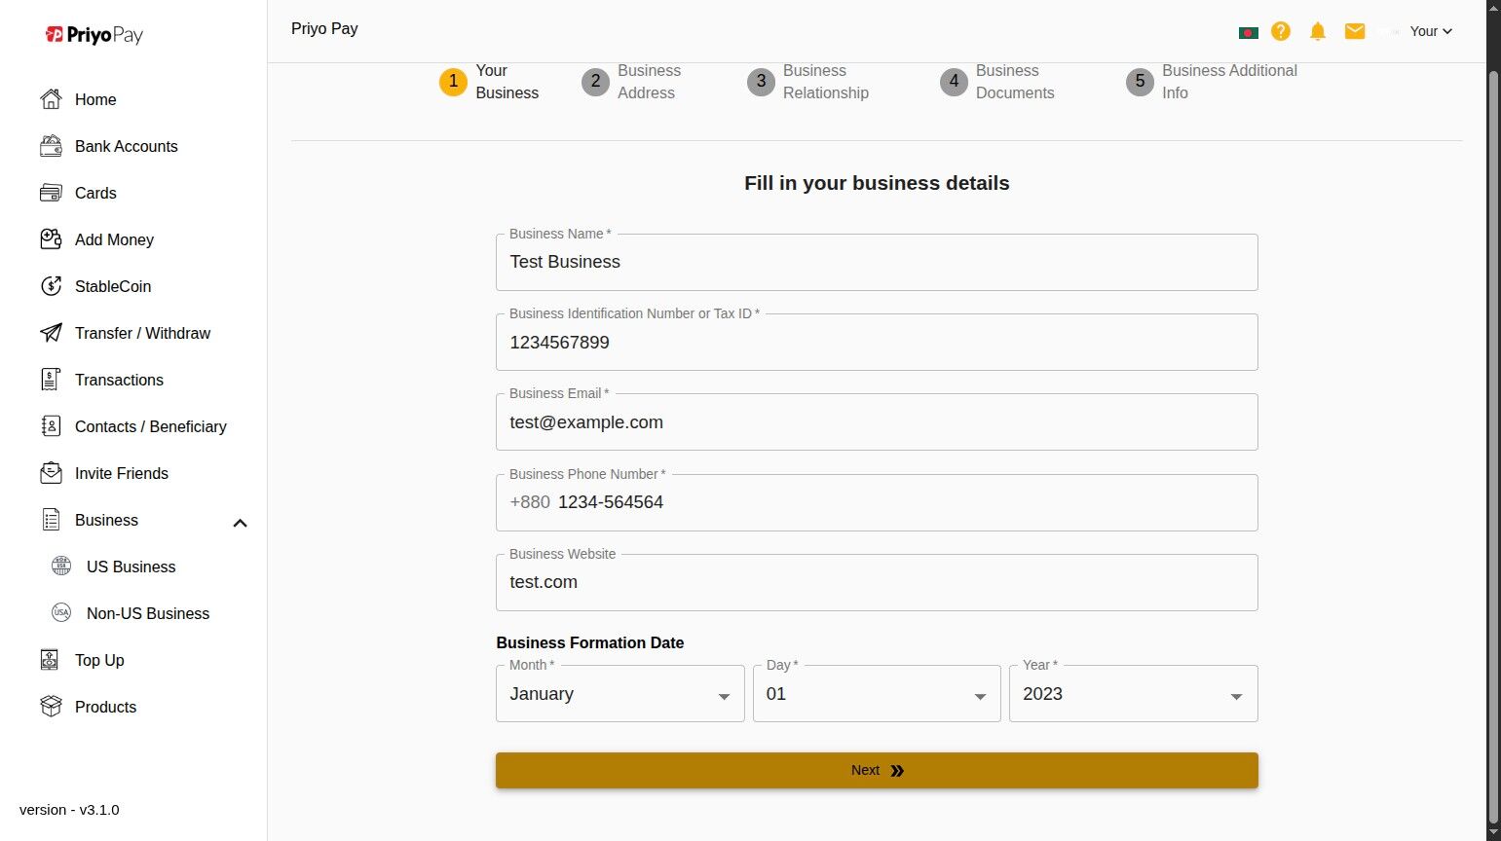Click the Transfer / Withdraw paper plane icon
The image size is (1501, 841).
click(51, 333)
